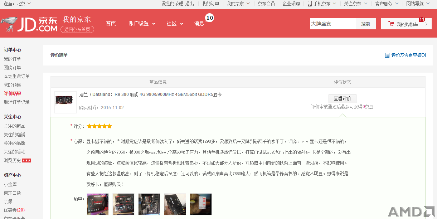Open the 账户设置 dropdown menu
The height and width of the screenshot is (219, 437).
pyautogui.click(x=142, y=24)
